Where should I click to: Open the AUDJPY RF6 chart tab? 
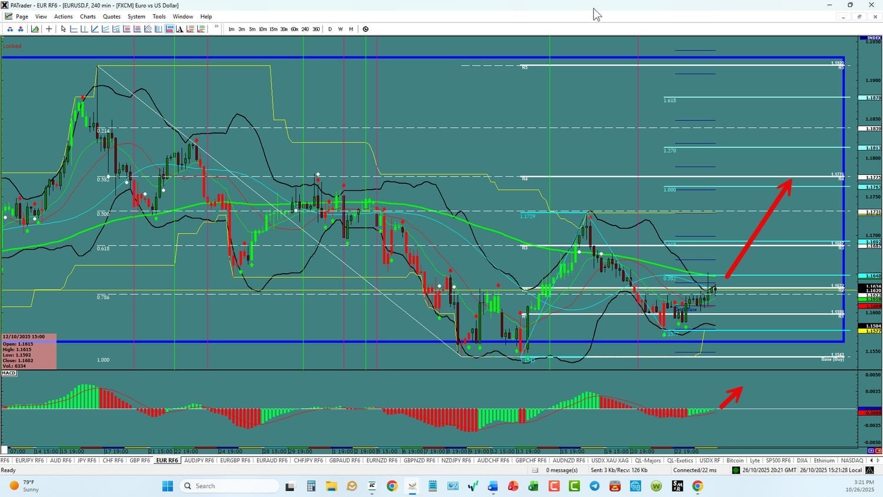click(x=199, y=460)
